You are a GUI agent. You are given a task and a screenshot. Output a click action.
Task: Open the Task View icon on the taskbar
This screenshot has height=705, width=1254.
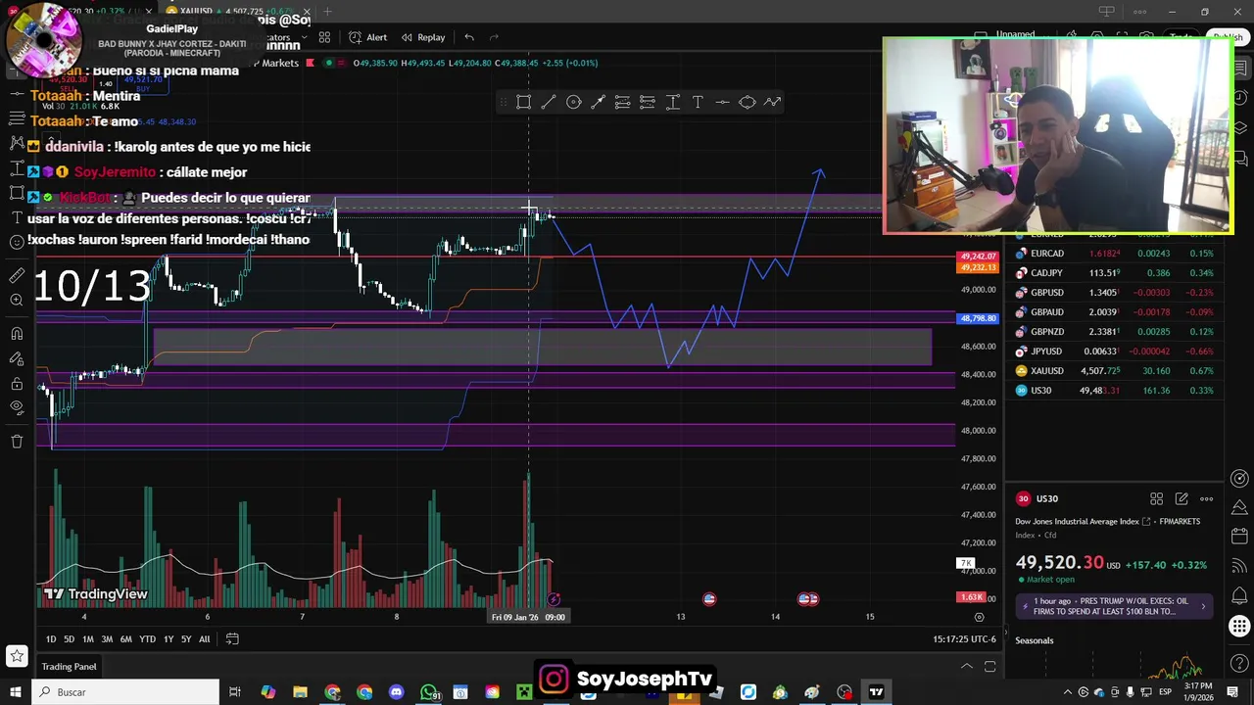pos(235,692)
